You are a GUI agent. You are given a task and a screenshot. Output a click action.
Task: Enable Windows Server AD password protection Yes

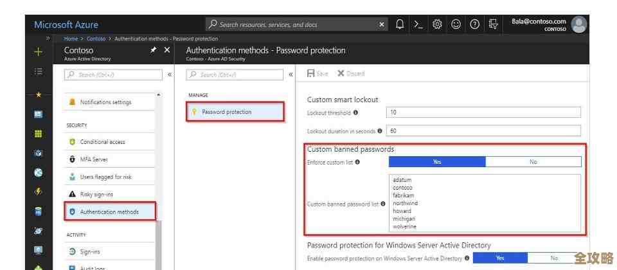pos(500,258)
